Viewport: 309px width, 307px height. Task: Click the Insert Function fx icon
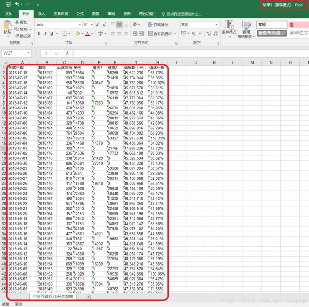tap(68, 53)
